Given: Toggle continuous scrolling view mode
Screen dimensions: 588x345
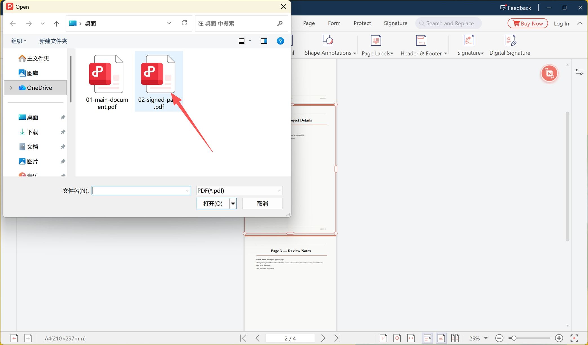Looking at the screenshot, I should coord(427,338).
